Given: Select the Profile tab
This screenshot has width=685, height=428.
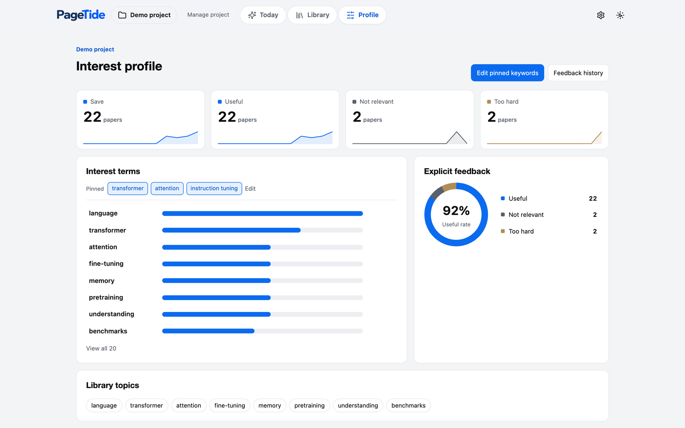Looking at the screenshot, I should (x=363, y=15).
